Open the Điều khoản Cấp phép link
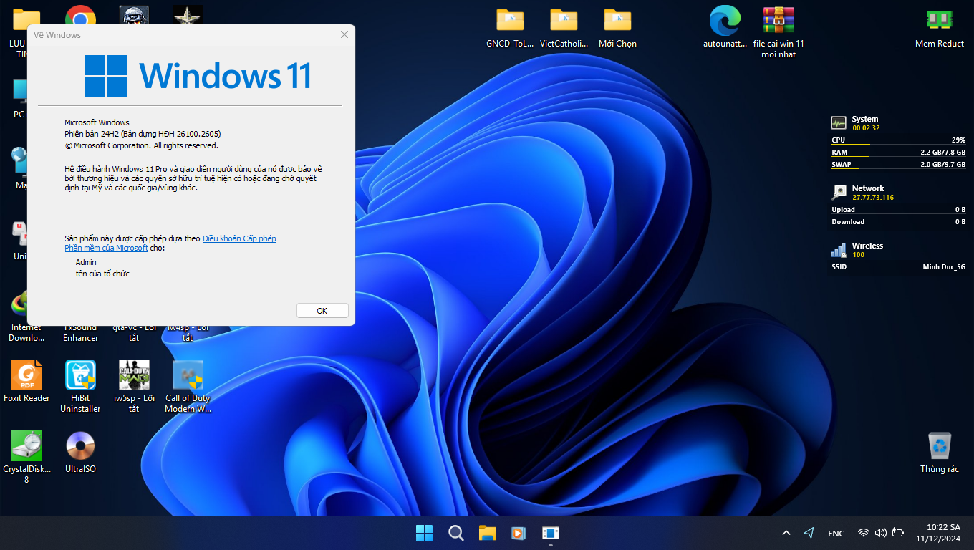This screenshot has width=974, height=550. (x=239, y=238)
